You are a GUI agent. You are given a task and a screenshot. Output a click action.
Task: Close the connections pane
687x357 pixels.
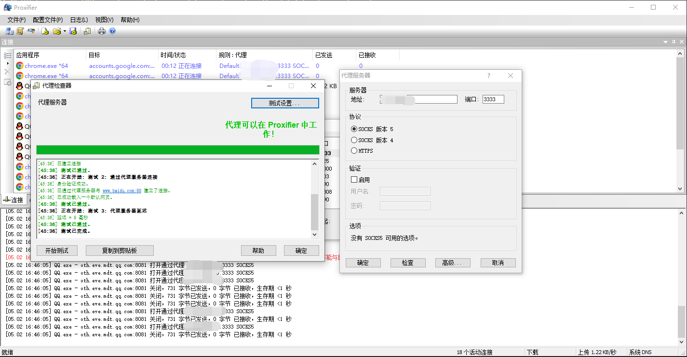[681, 42]
